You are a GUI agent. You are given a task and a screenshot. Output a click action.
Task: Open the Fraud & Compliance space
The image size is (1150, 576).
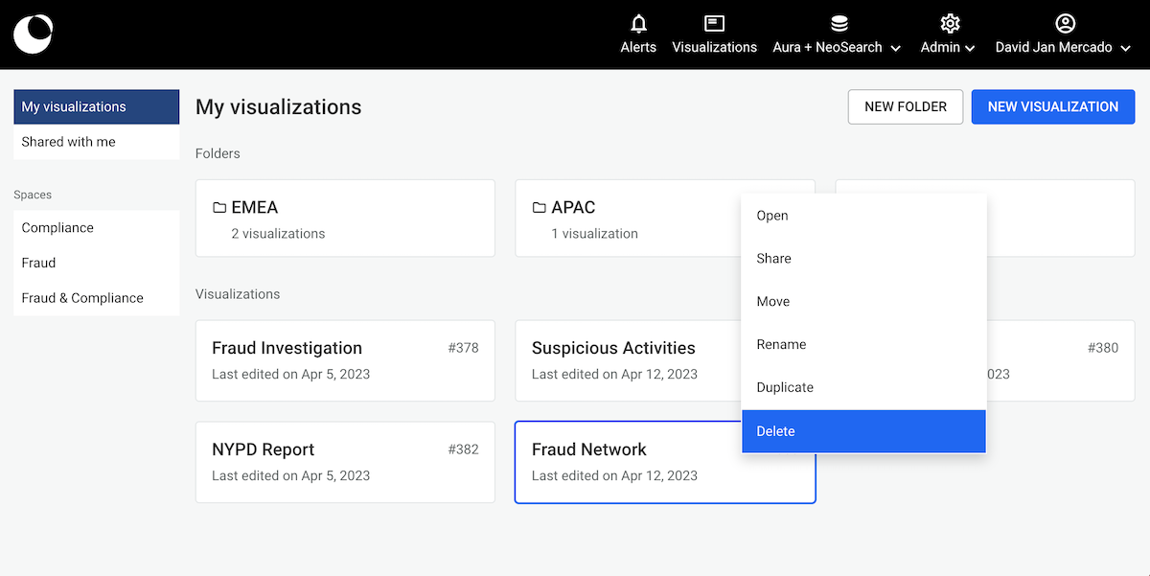point(96,298)
